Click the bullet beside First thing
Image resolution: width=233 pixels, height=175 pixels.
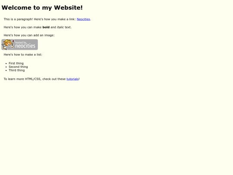click(x=6, y=64)
